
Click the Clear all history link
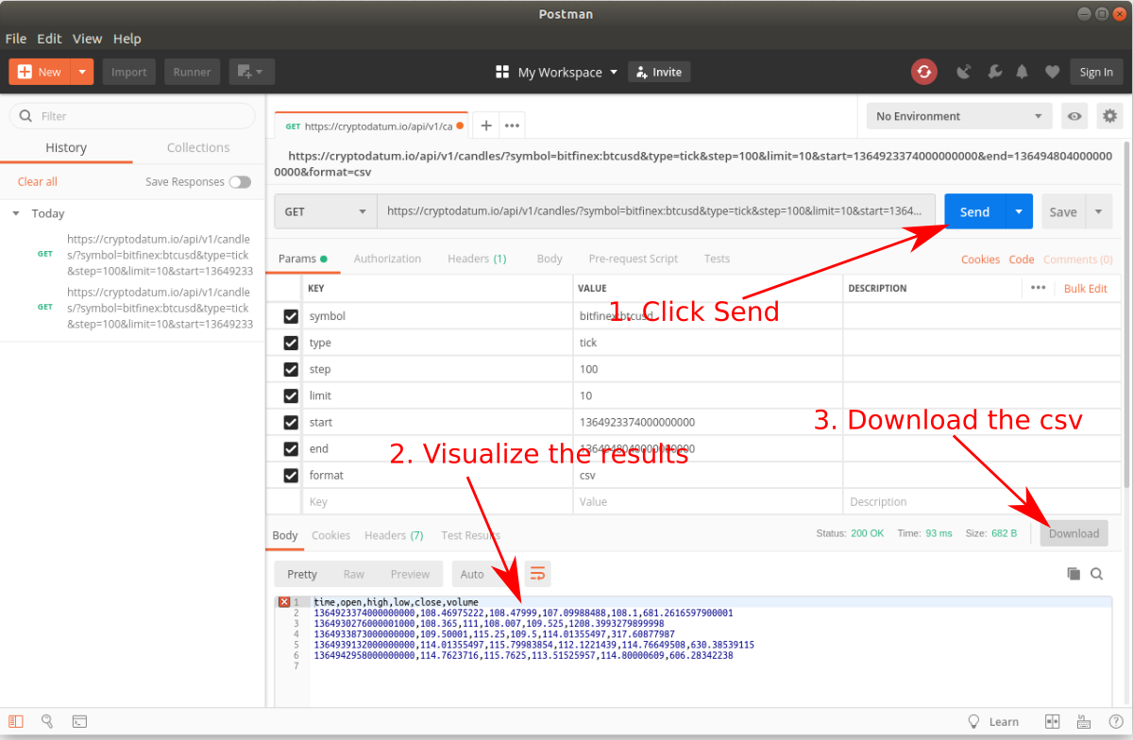[x=38, y=182]
